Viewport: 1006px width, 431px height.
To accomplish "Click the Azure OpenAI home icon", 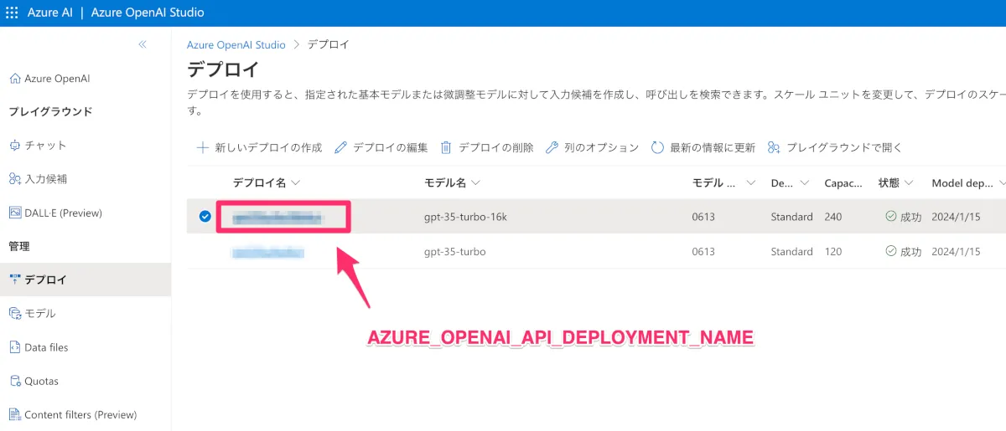I will tap(14, 79).
